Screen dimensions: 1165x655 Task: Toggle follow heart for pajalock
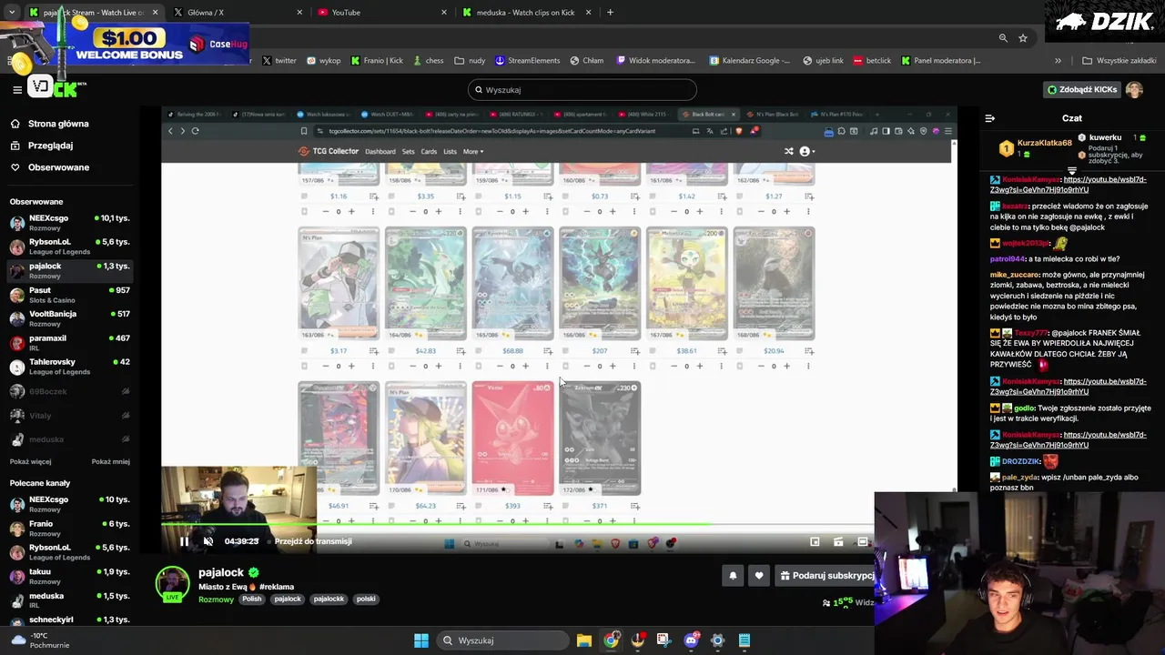click(x=759, y=576)
